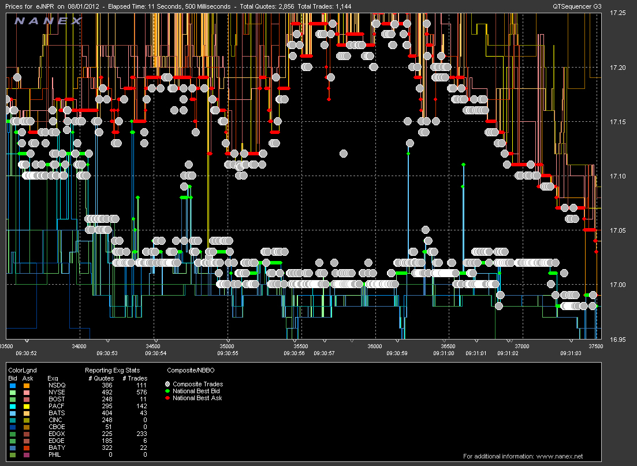Click the 17.20 price axis label
This screenshot has width=637, height=466.
click(x=617, y=68)
